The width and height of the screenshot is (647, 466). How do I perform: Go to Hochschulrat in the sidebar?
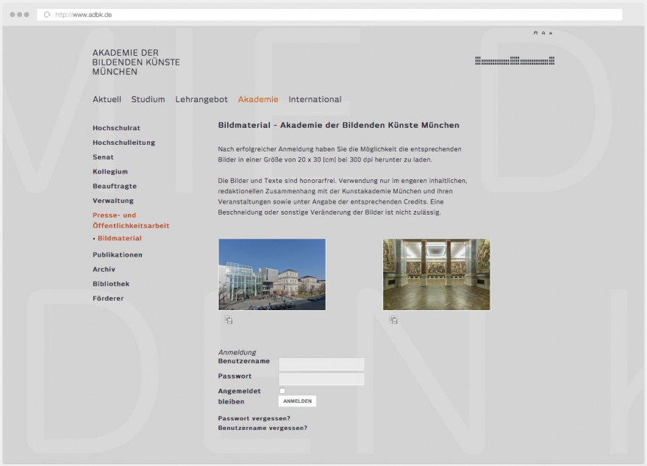116,128
